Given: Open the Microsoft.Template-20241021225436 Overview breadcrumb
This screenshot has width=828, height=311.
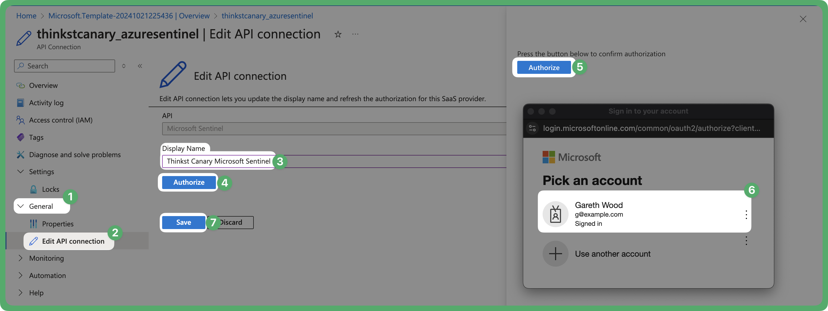Looking at the screenshot, I should pyautogui.click(x=129, y=16).
